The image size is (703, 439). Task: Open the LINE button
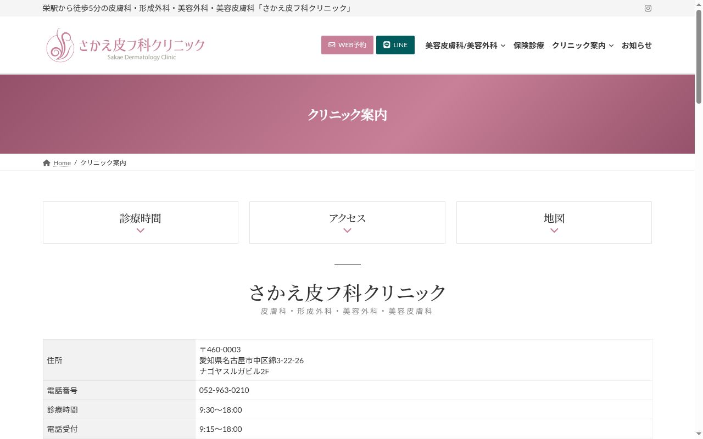(x=395, y=45)
